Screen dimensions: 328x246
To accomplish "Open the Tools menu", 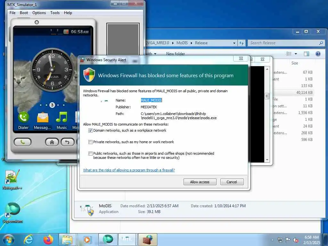I will pos(55,13).
